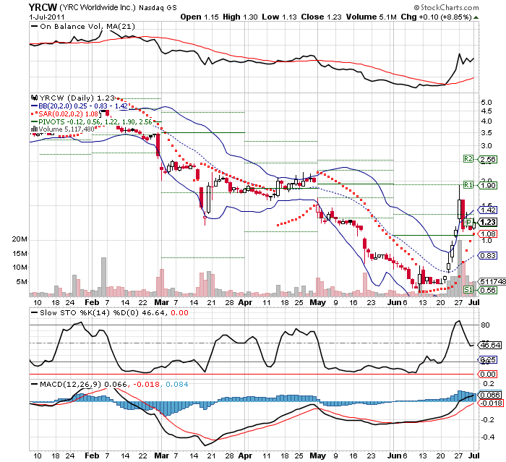The image size is (506, 462).
Task: Click the red 0.00 stochastic tag
Action: pyautogui.click(x=488, y=375)
